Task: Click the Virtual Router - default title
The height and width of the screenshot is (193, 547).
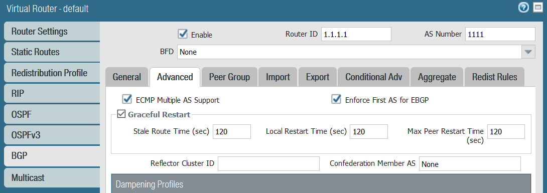Action: (x=48, y=9)
